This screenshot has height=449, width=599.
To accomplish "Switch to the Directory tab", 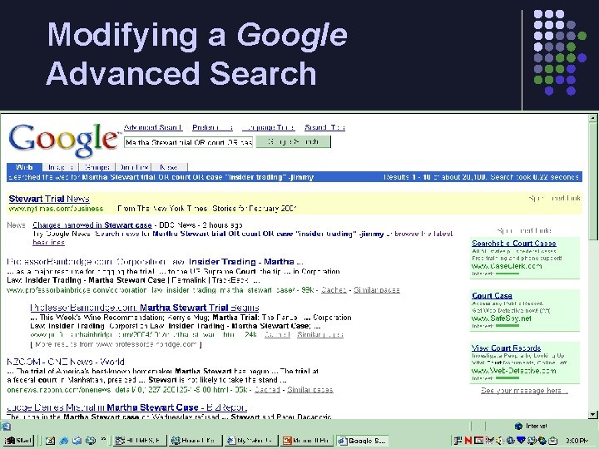I will [x=134, y=167].
